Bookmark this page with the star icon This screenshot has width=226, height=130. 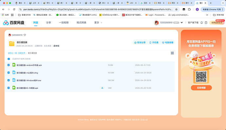pyautogui.click(x=176, y=9)
